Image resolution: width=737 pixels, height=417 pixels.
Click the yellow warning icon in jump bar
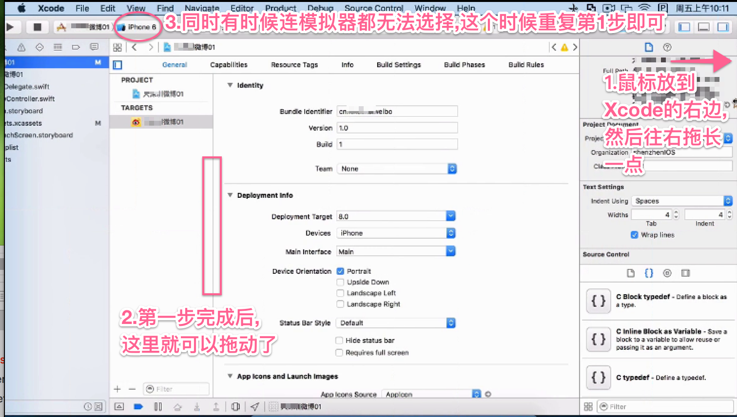tap(564, 47)
